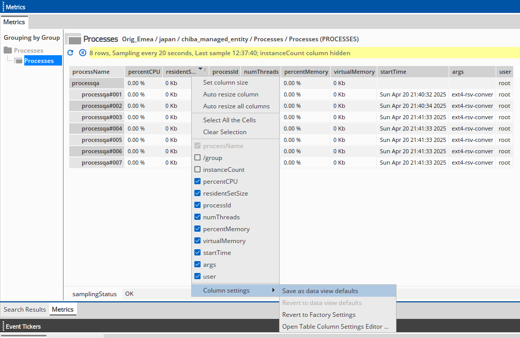
Task: Pause sampling with the pause icon
Action: (x=83, y=53)
